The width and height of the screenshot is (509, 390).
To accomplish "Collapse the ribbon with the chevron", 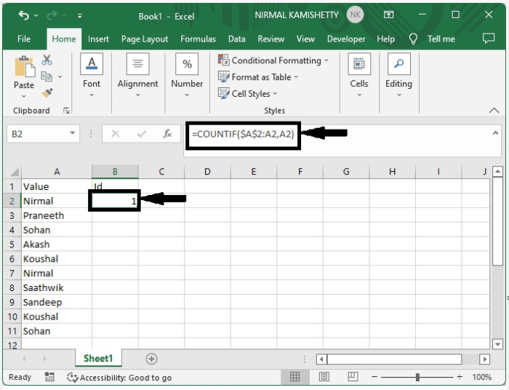I will coord(494,111).
